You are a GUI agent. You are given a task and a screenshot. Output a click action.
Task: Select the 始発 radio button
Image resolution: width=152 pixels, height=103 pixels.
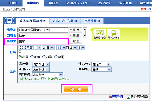coord(44,57)
